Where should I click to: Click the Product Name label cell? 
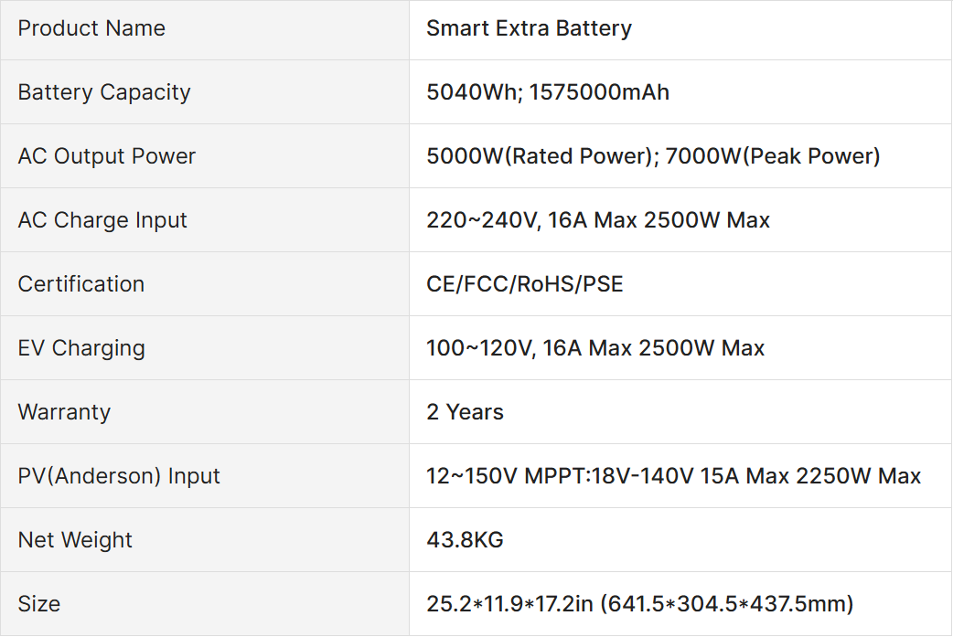point(205,28)
